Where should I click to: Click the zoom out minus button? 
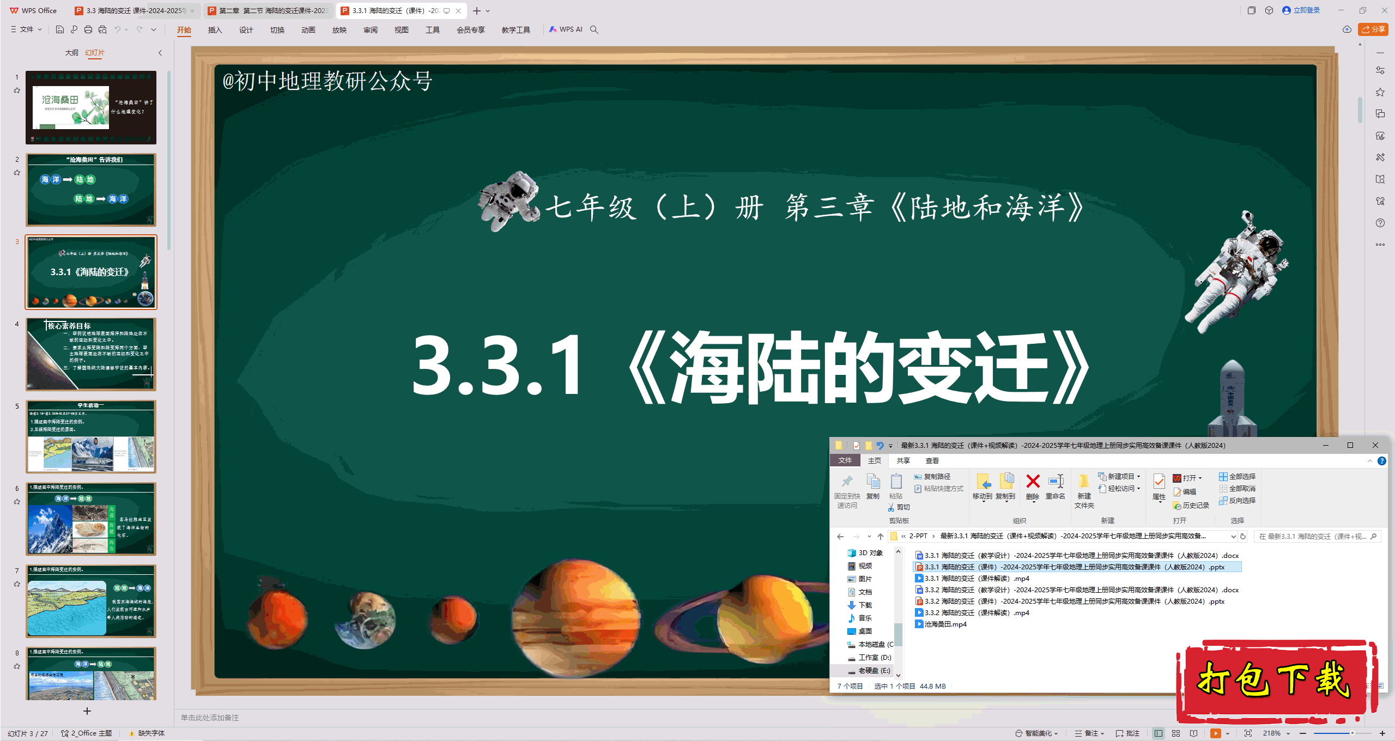(1303, 733)
